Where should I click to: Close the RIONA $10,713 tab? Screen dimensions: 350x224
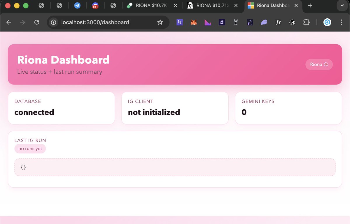click(236, 6)
